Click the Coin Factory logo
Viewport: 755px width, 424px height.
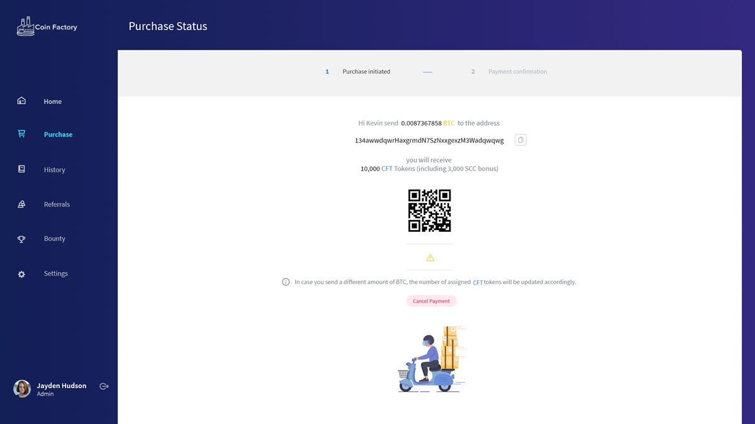(x=47, y=26)
